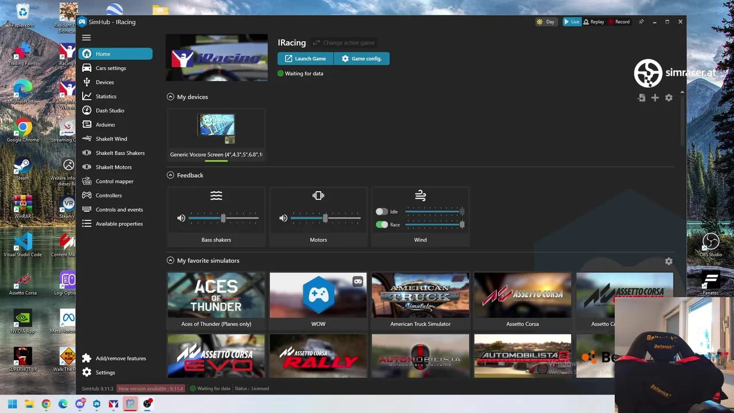Click the Controls and events icon
This screenshot has height=413, width=734.
pos(87,209)
